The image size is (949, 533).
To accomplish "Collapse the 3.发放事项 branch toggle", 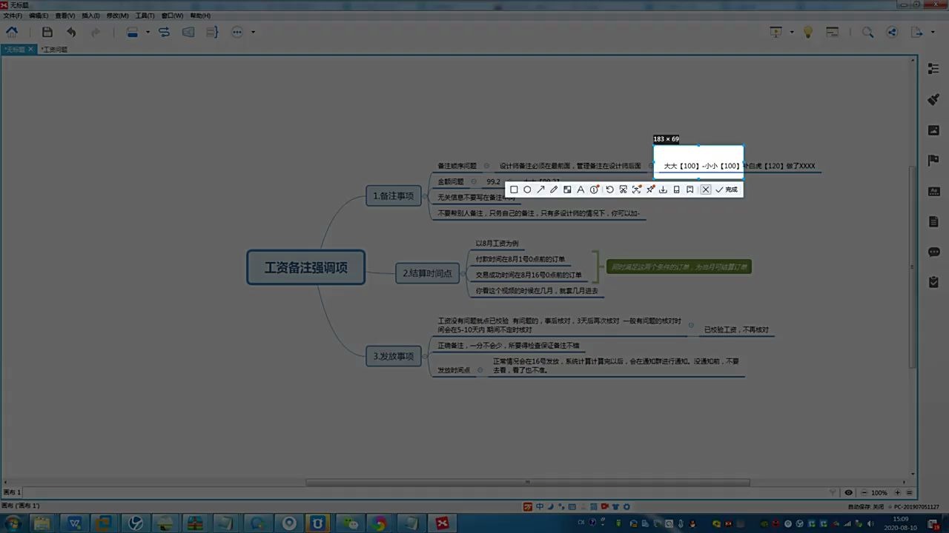I will point(426,356).
